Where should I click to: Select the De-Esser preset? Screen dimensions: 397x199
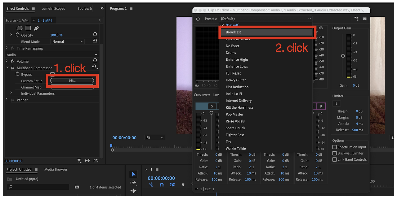coord(266,46)
